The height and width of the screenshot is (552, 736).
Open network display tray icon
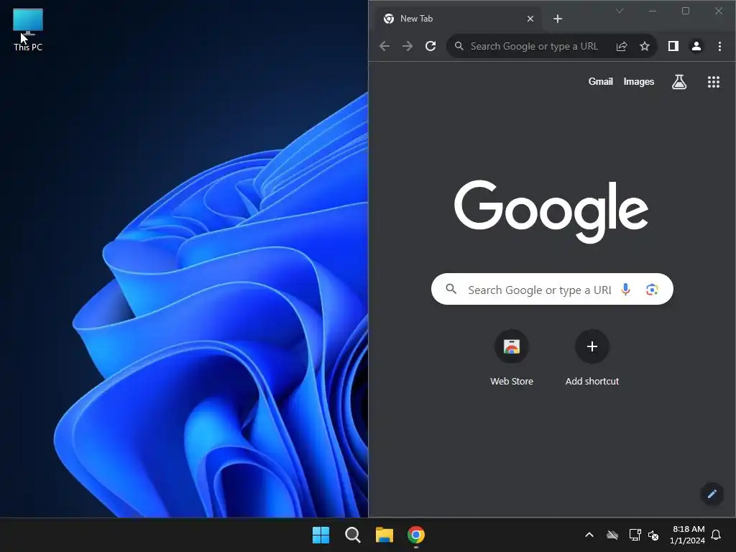coord(635,535)
